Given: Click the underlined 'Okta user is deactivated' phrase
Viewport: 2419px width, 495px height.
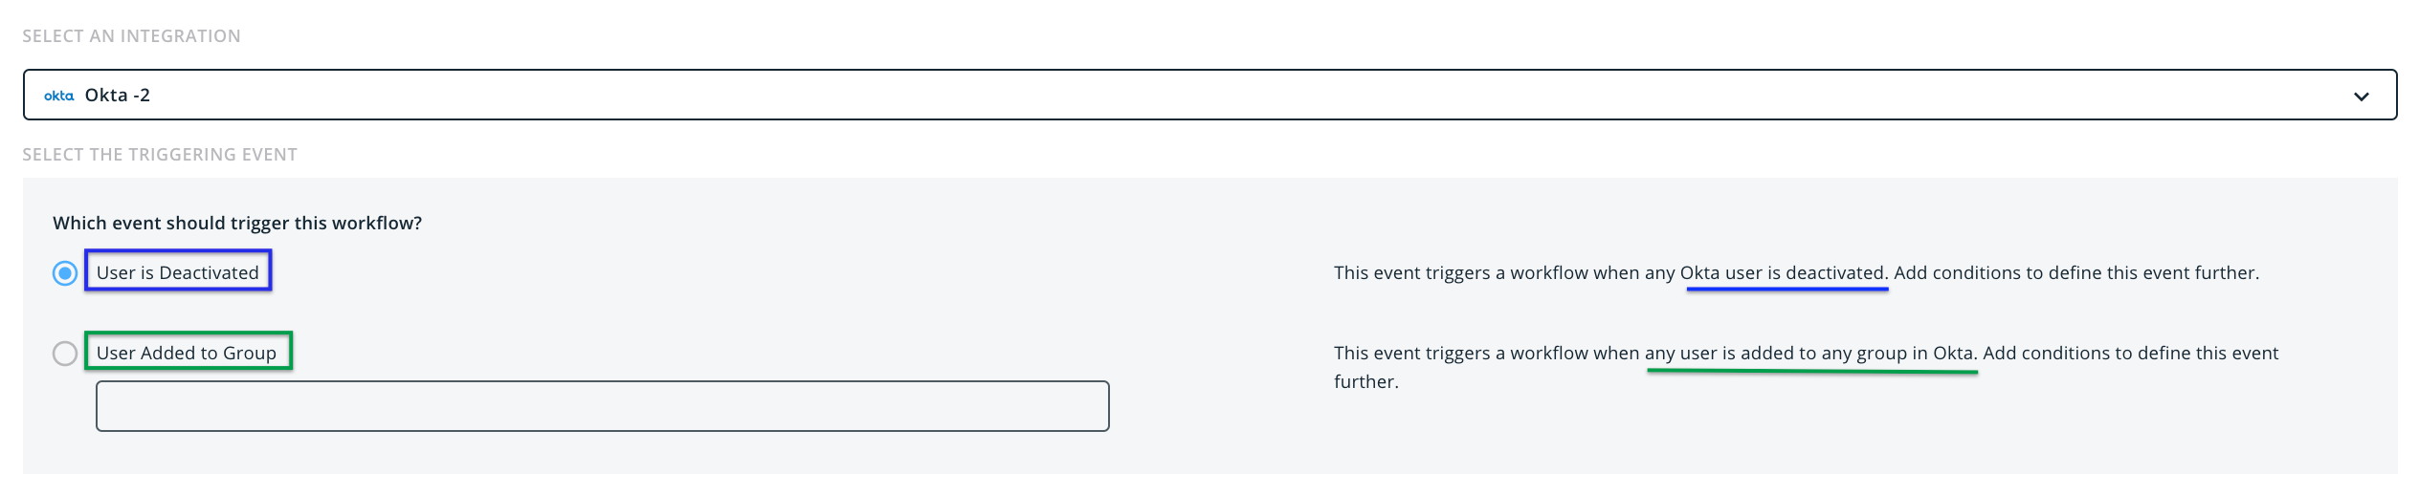Looking at the screenshot, I should pyautogui.click(x=1782, y=272).
